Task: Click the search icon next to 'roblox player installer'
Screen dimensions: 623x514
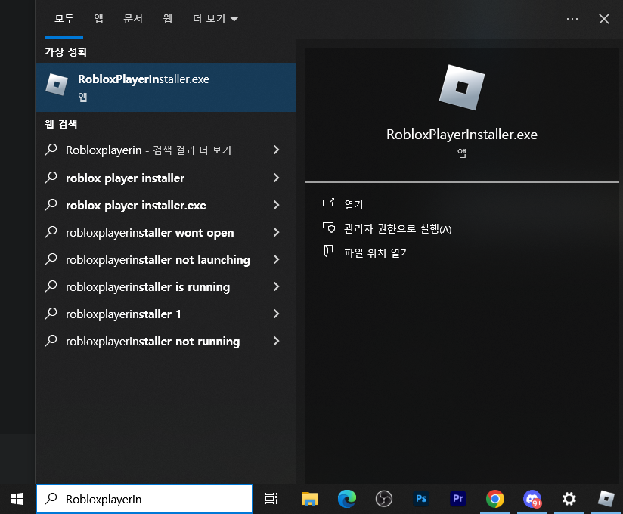Action: tap(51, 177)
